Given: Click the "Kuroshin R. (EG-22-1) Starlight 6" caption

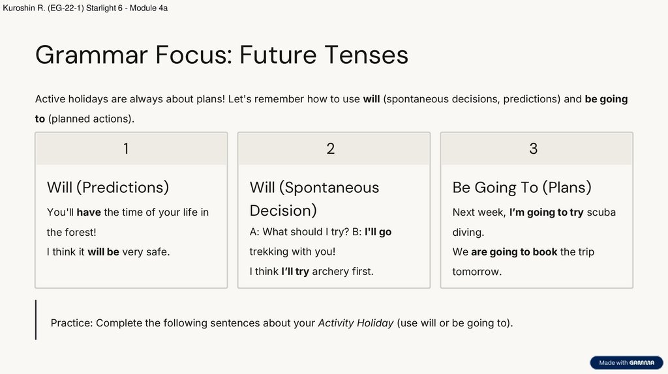Looking at the screenshot, I should [x=85, y=8].
